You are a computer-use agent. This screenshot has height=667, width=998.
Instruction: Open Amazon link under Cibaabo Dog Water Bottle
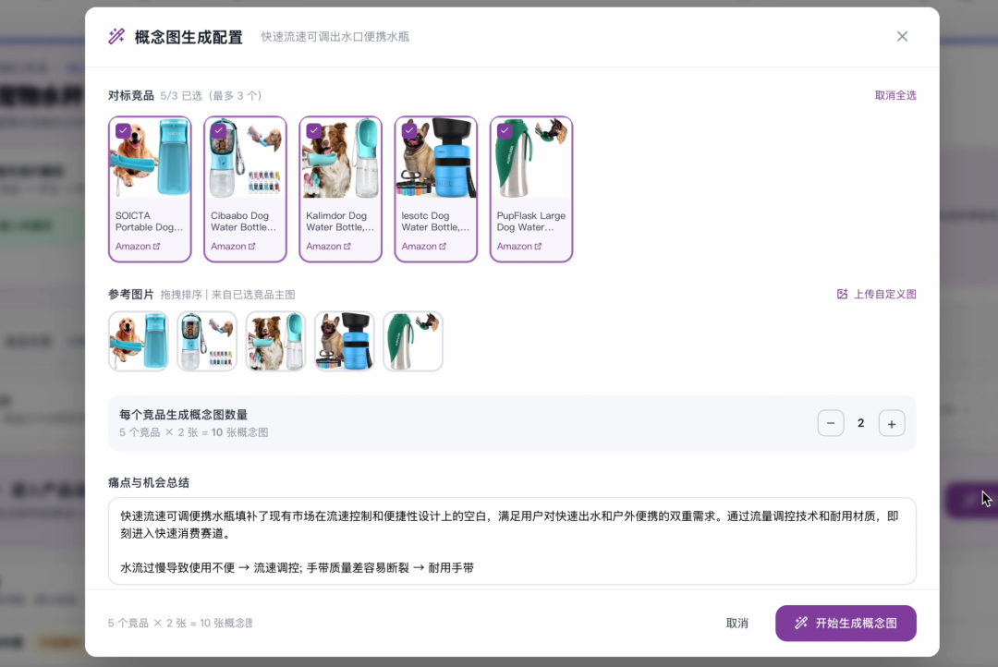(233, 247)
